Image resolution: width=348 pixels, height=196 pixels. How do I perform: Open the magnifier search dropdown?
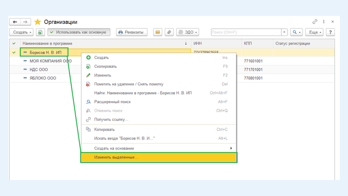[x=296, y=32]
